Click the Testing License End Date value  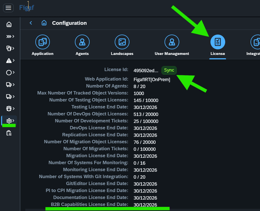tap(145, 107)
